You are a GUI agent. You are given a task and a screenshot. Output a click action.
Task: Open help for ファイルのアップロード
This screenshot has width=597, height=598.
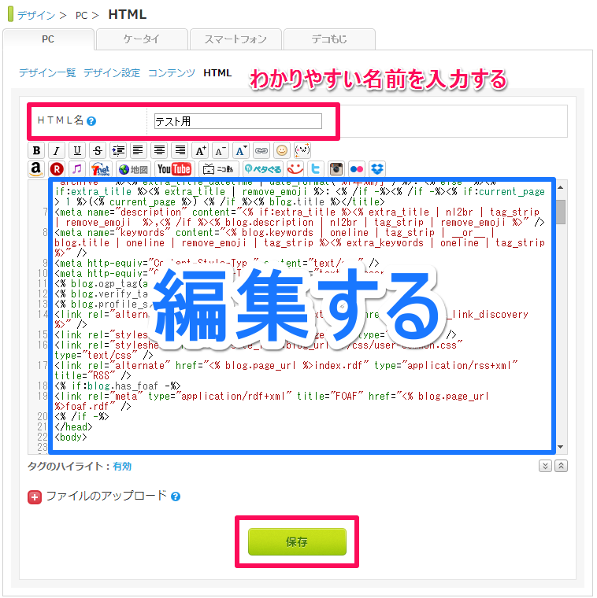click(176, 496)
